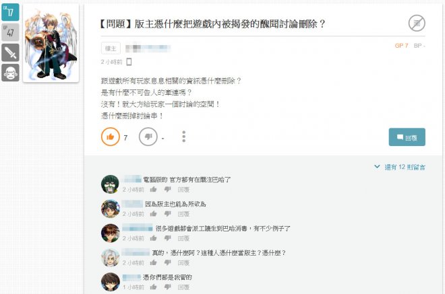Click the grey thumbs-down BP button
This screenshot has width=445, height=294.
148,137
